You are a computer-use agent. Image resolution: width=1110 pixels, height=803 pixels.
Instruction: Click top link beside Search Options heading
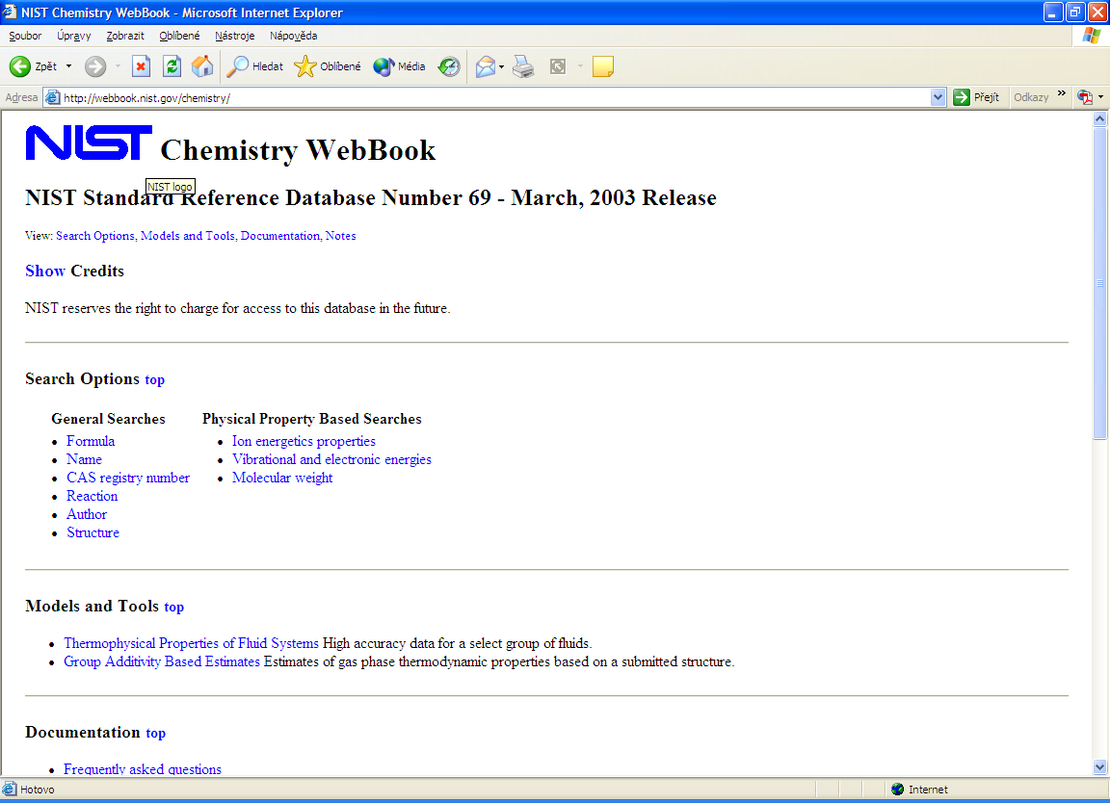point(155,380)
